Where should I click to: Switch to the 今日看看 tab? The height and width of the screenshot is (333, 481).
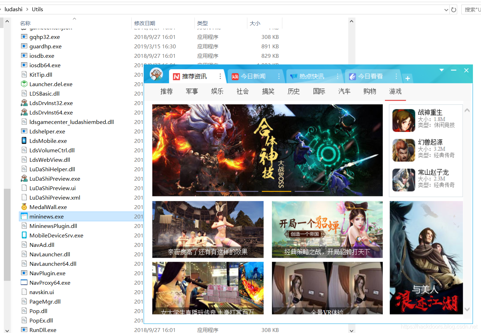pyautogui.click(x=373, y=76)
